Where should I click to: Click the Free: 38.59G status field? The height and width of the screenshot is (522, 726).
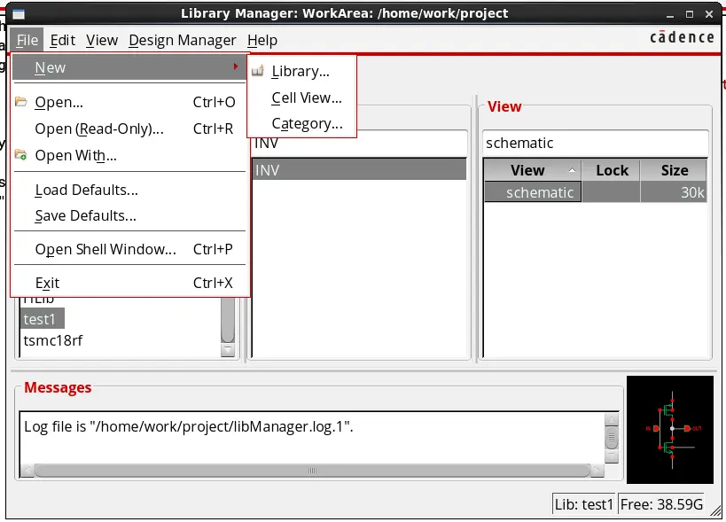pyautogui.click(x=661, y=504)
